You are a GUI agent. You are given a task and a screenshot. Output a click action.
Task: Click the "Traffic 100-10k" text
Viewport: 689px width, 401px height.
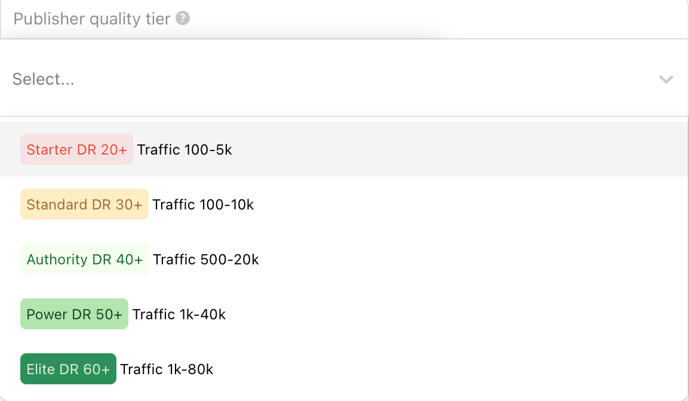pos(203,205)
